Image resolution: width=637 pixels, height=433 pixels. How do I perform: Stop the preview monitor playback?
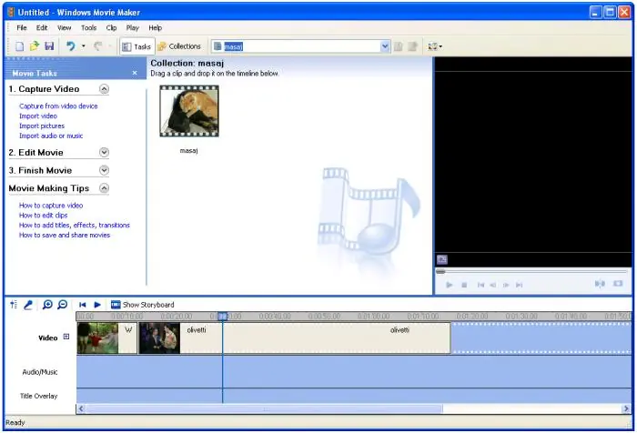[464, 285]
